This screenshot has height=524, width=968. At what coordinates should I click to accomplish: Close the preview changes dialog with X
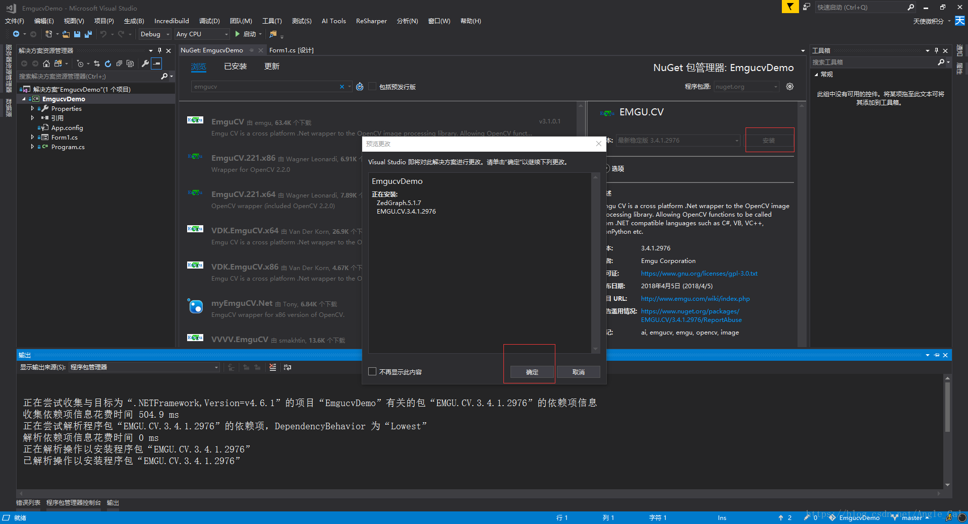click(598, 144)
